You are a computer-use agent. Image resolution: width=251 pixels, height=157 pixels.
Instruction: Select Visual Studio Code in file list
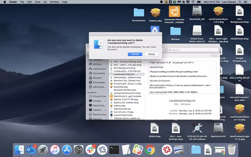point(123,115)
